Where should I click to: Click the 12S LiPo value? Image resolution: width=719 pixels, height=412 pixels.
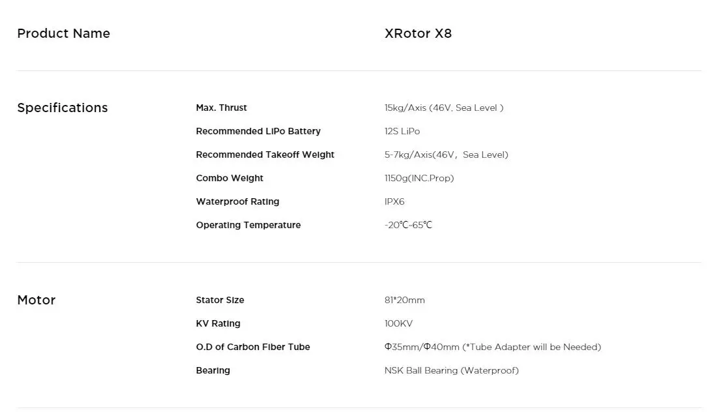point(402,131)
